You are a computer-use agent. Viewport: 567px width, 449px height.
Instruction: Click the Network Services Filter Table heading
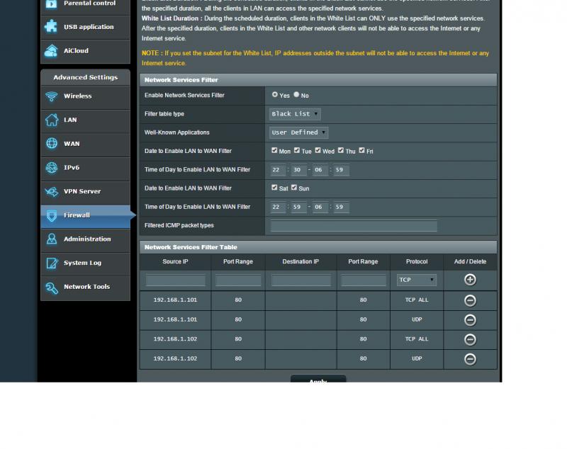tap(191, 247)
